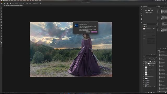Open the Window menu

pyautogui.click(x=37, y=1)
